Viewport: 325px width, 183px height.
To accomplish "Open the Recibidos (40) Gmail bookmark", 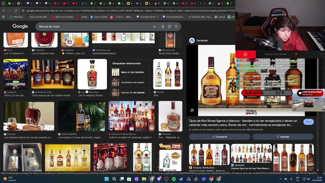I will pos(200,17).
